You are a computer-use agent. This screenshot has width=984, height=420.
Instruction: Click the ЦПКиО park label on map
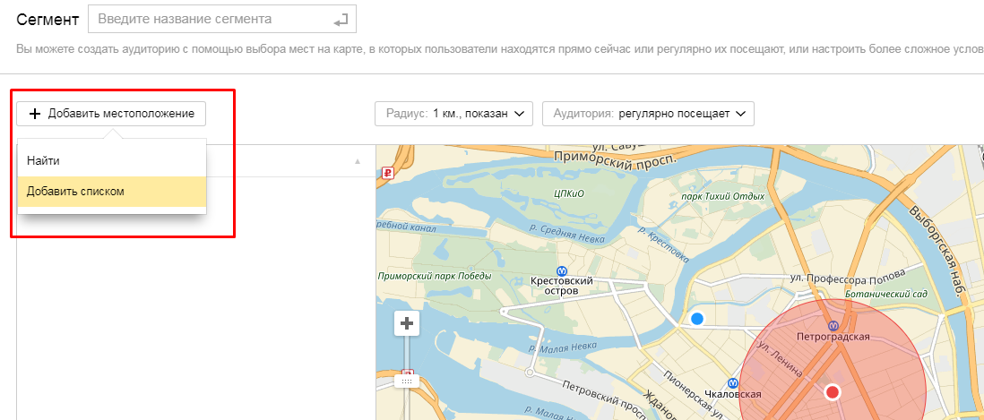(x=571, y=191)
